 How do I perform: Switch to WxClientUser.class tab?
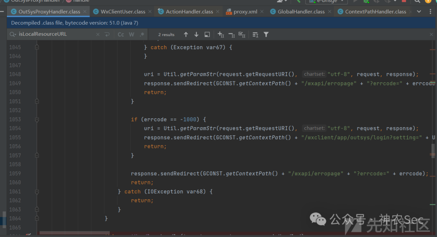click(x=123, y=12)
